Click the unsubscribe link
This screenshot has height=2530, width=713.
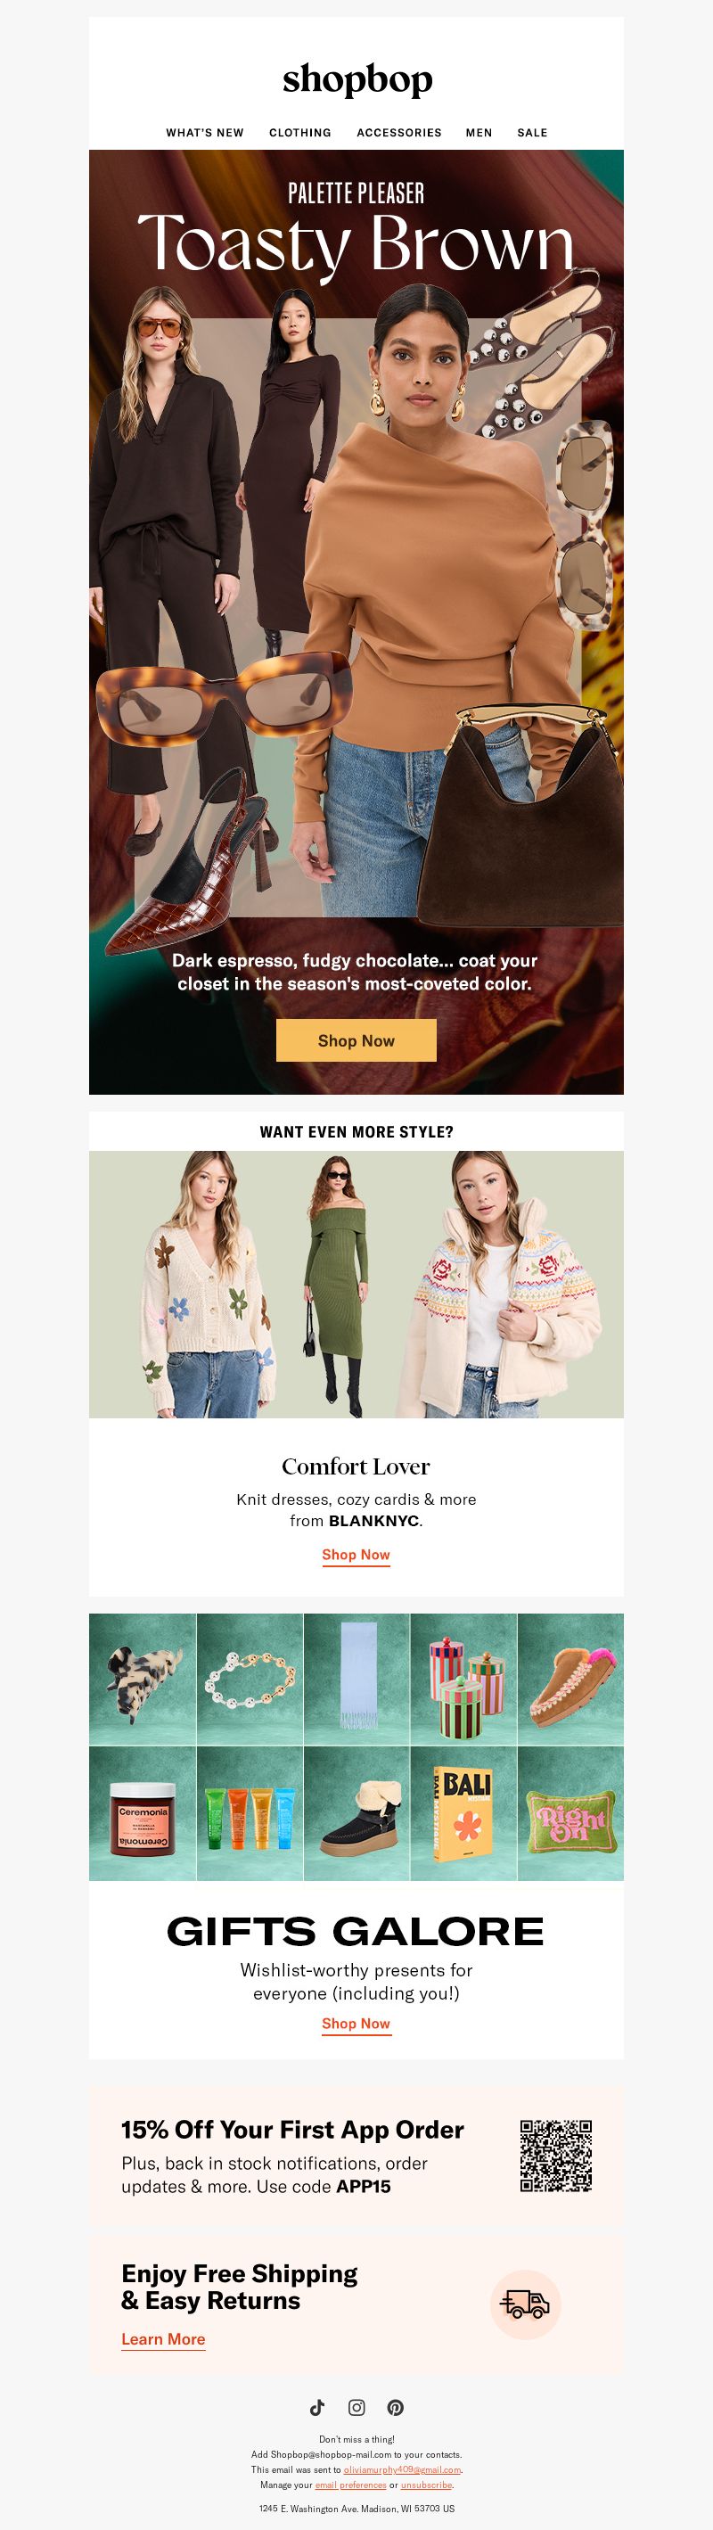pyautogui.click(x=426, y=2485)
